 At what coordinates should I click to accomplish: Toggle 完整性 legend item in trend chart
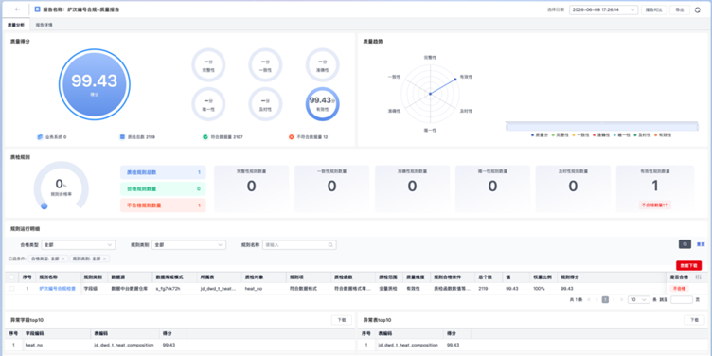point(560,134)
